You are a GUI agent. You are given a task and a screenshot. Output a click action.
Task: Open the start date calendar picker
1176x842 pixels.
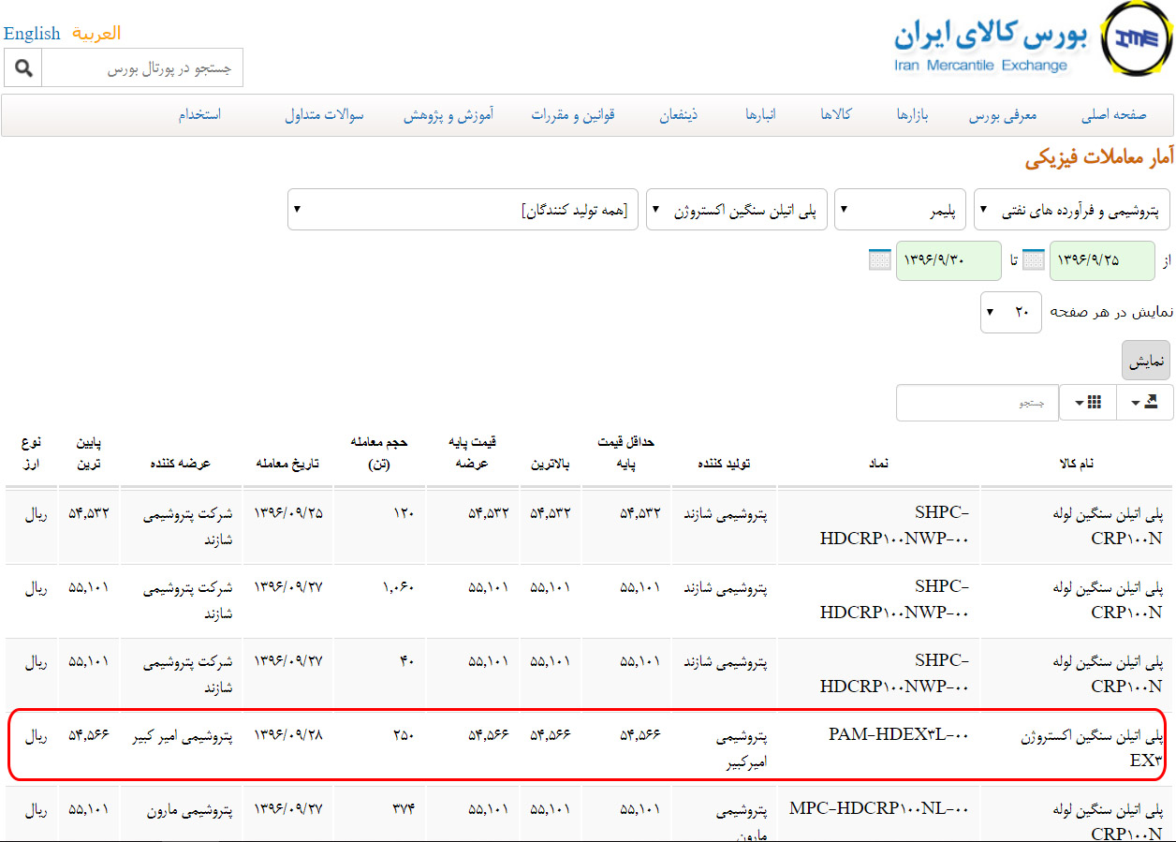(1033, 259)
